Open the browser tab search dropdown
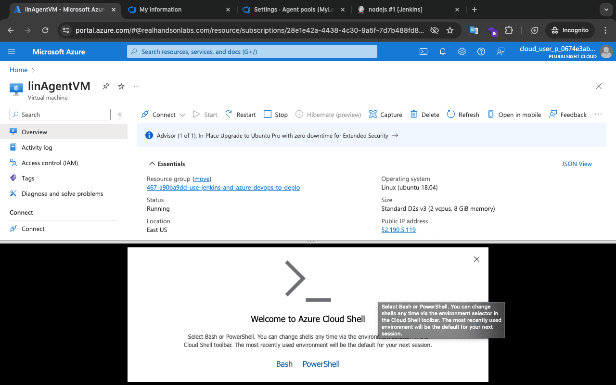Screen dimensions: 616x385 pos(605,10)
